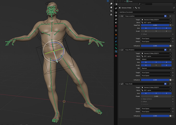Click the Head/Tail slider
The width and height of the screenshot is (176, 125).
click(x=155, y=25)
